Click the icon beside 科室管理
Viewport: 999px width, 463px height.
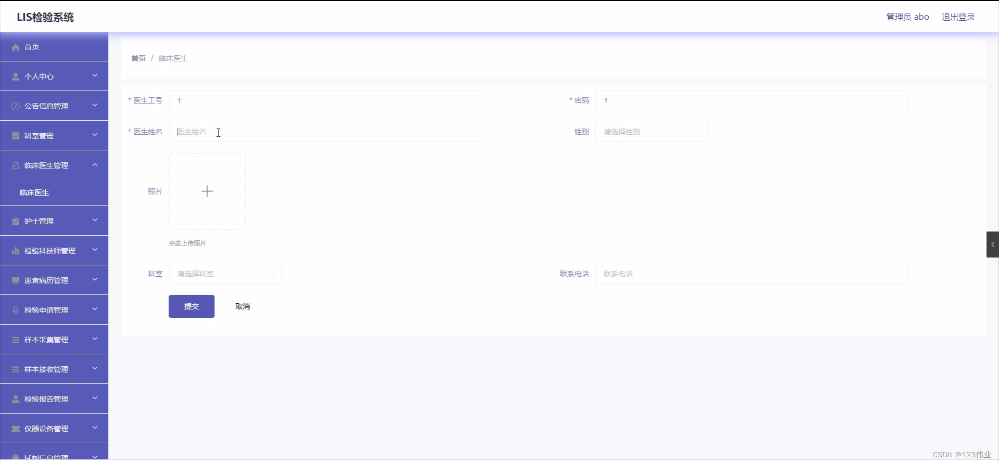16,136
